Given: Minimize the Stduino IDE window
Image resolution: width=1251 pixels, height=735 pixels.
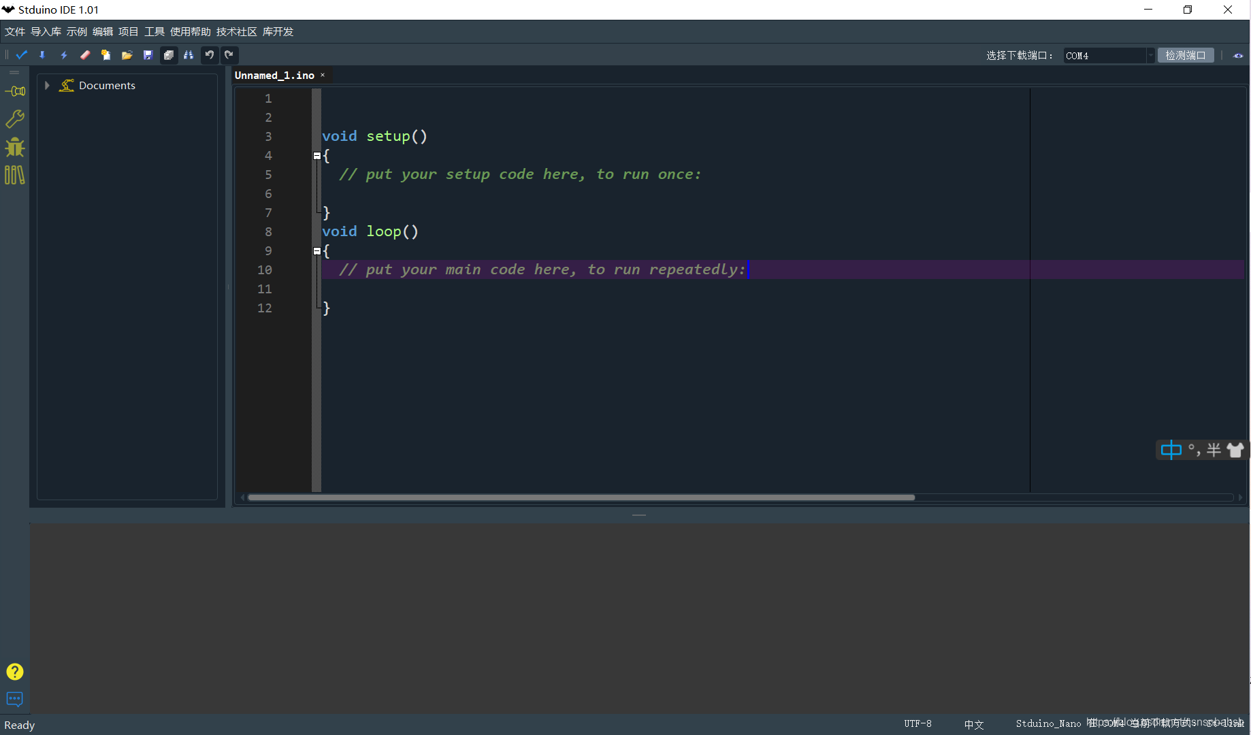Looking at the screenshot, I should point(1148,10).
